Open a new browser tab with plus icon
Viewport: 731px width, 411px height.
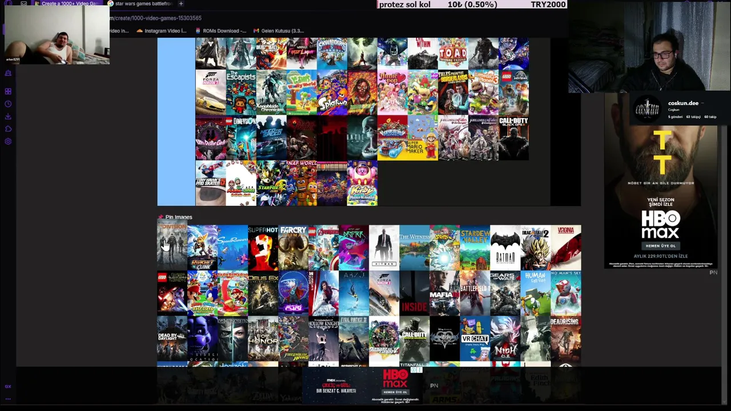[180, 3]
